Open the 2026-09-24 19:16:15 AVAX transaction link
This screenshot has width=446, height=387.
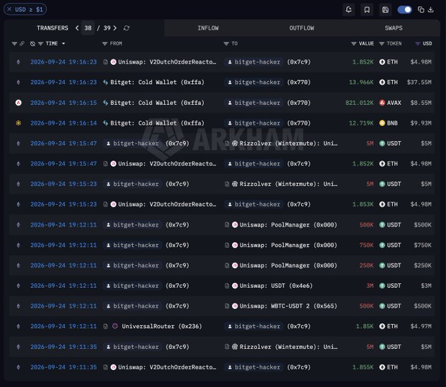[64, 103]
